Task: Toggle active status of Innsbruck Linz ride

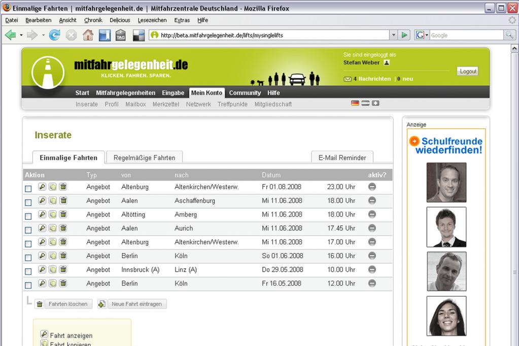Action: coord(372,269)
